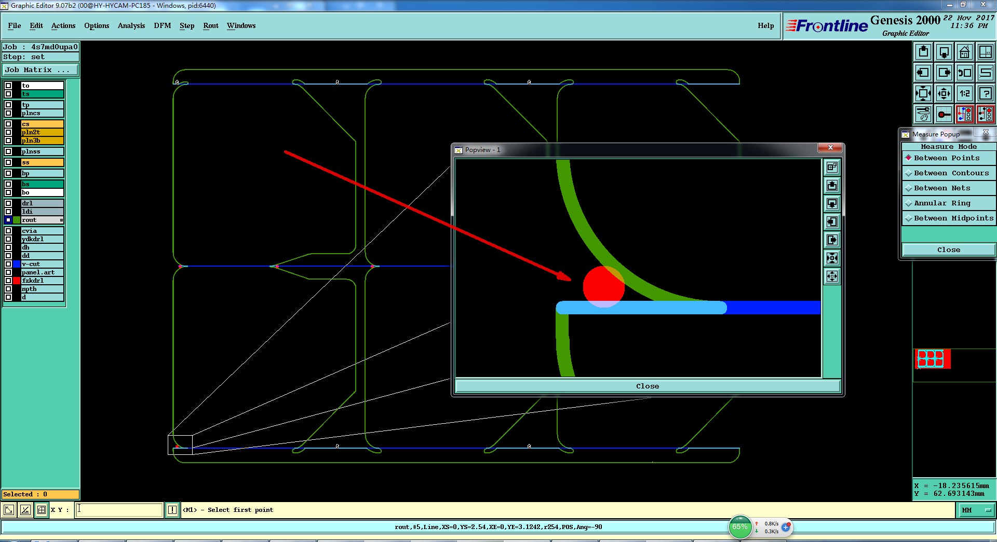Select Between Nets measure mode
This screenshot has height=542, width=997.
(948, 188)
